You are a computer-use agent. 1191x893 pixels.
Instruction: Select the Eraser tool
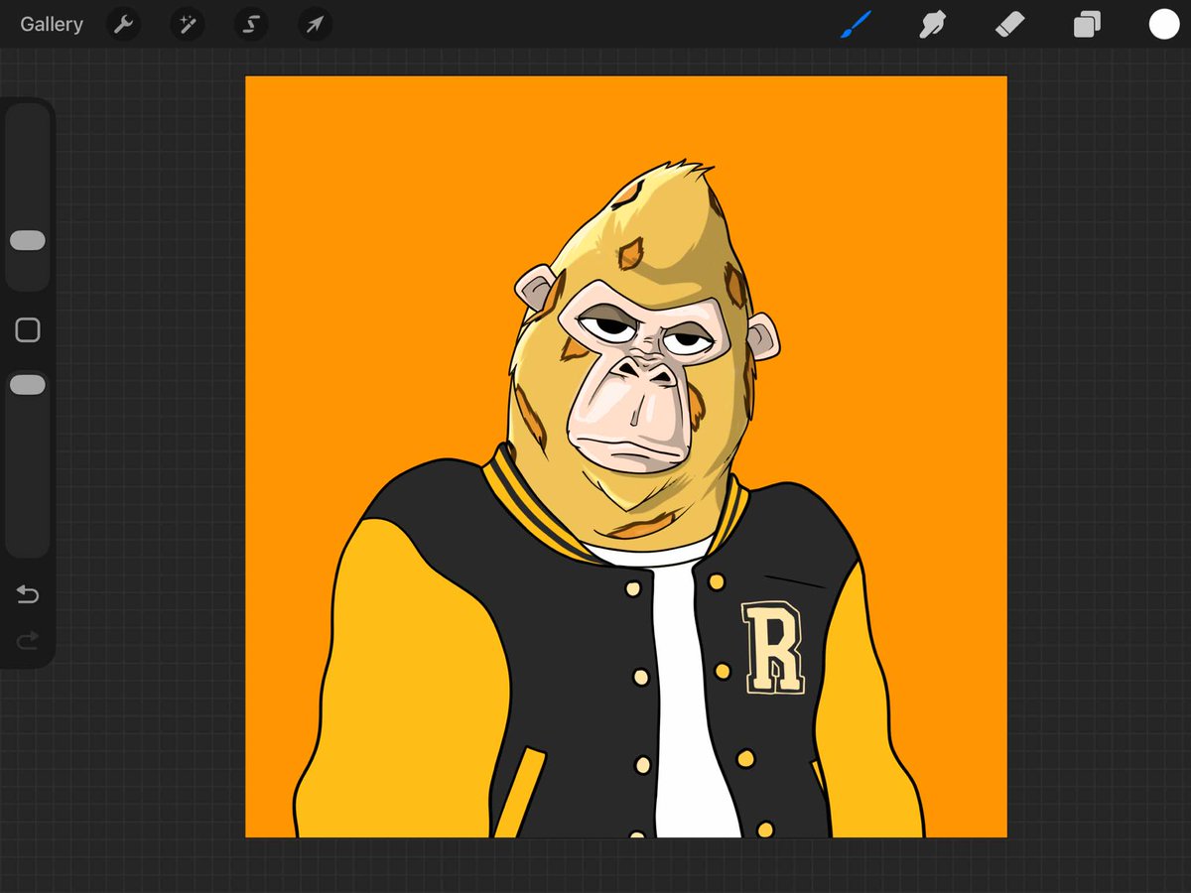tap(1009, 25)
